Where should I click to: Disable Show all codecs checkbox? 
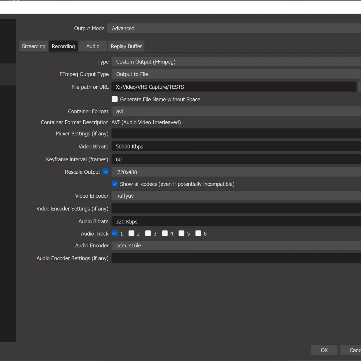click(115, 184)
